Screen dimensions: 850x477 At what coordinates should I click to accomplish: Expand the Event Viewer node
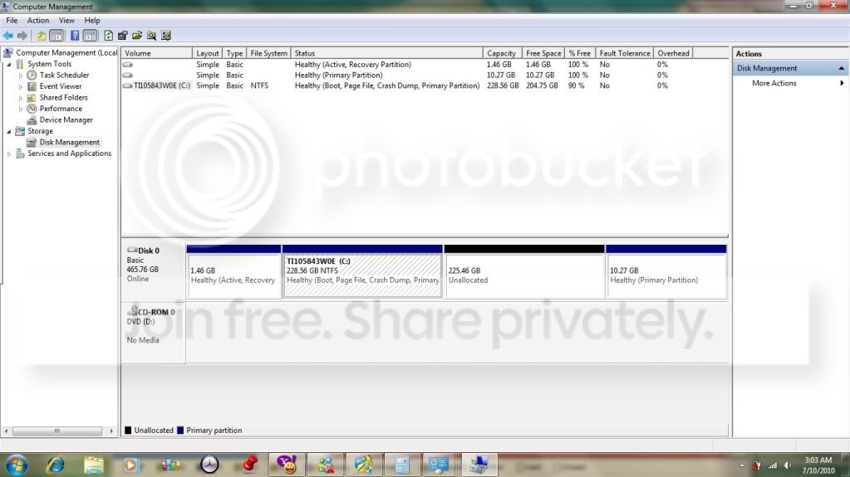[x=21, y=86]
